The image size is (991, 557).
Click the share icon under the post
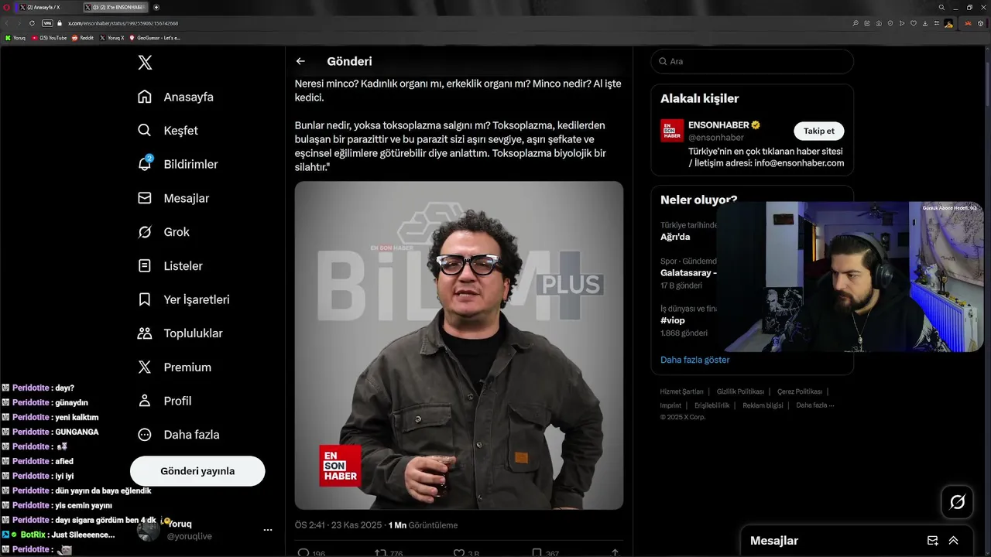(x=615, y=552)
